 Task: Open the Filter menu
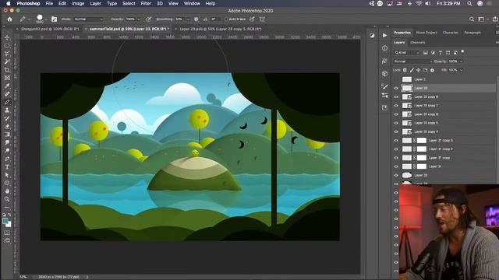146,3
